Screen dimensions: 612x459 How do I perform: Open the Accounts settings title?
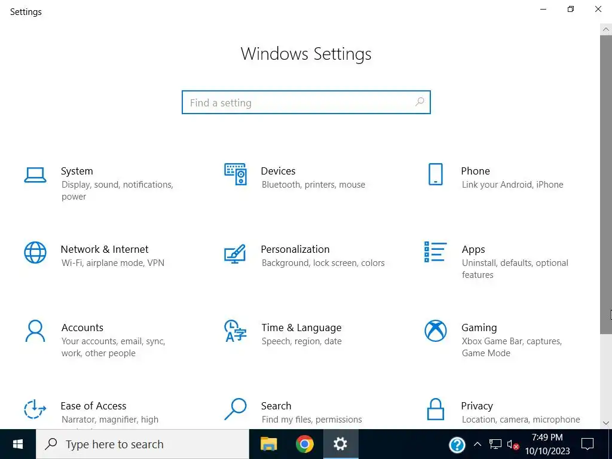(82, 328)
